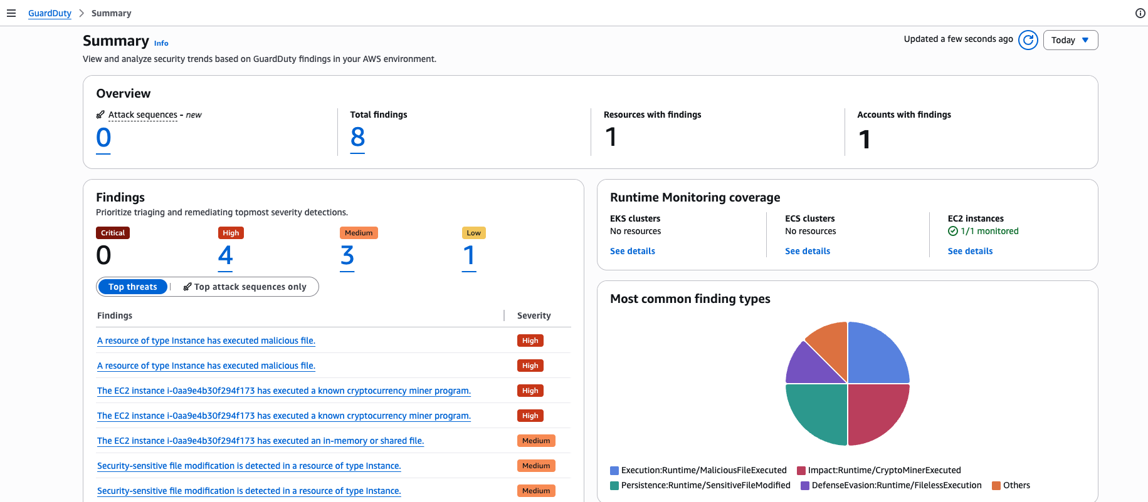Open the Info link next to Summary
The image size is (1148, 502).
click(161, 43)
